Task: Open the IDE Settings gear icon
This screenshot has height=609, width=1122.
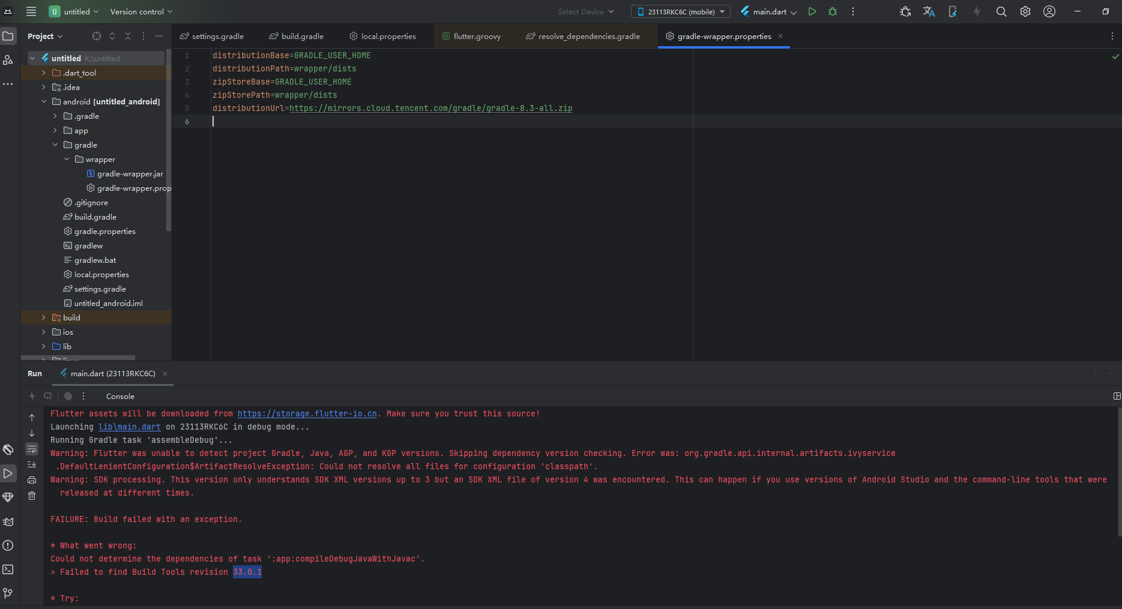Action: click(x=1025, y=11)
